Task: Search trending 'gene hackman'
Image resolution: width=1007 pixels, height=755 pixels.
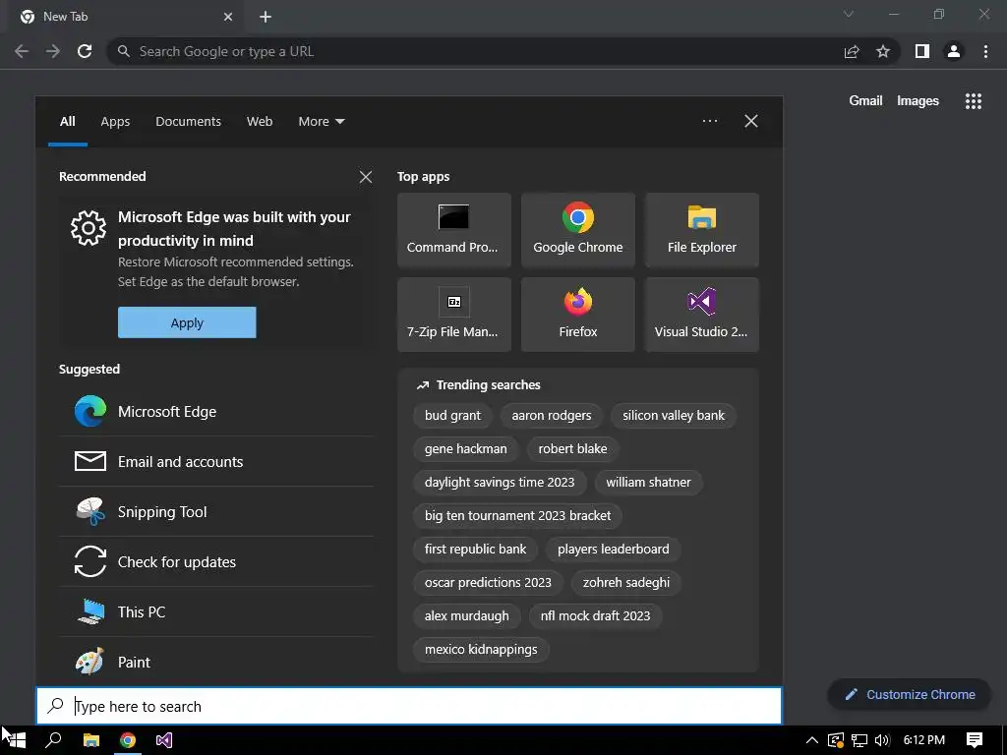Action: (465, 448)
